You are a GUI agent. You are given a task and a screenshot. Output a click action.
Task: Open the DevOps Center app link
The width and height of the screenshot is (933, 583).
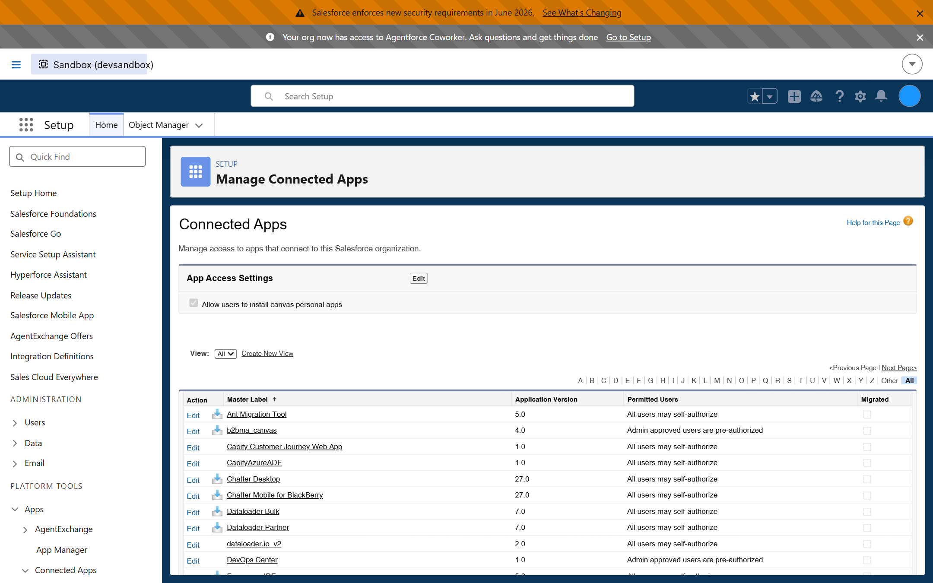[252, 560]
